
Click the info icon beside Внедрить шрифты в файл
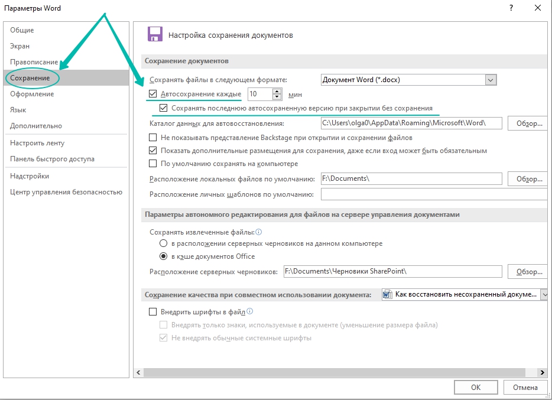pyautogui.click(x=249, y=311)
